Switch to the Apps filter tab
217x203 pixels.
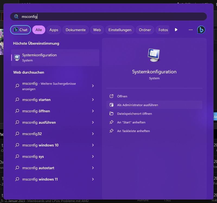click(x=54, y=30)
